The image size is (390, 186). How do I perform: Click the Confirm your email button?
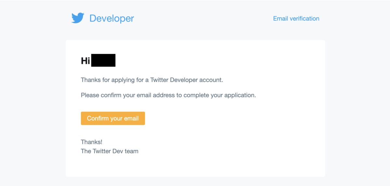click(113, 118)
